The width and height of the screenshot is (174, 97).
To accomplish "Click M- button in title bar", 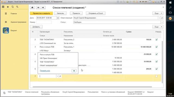I will pos(146,2).
